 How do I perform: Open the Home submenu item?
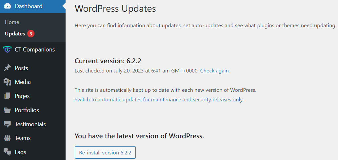click(x=12, y=22)
